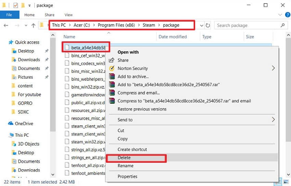
Task: Sort by the Type column header
Action: click(207, 37)
